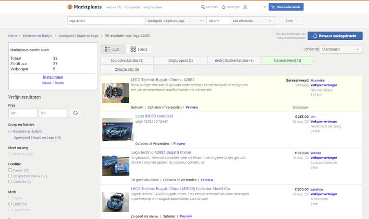Check the Gebruikt (2) condition checkbox
Viewport: 369px width, 219px height.
click(x=10, y=182)
